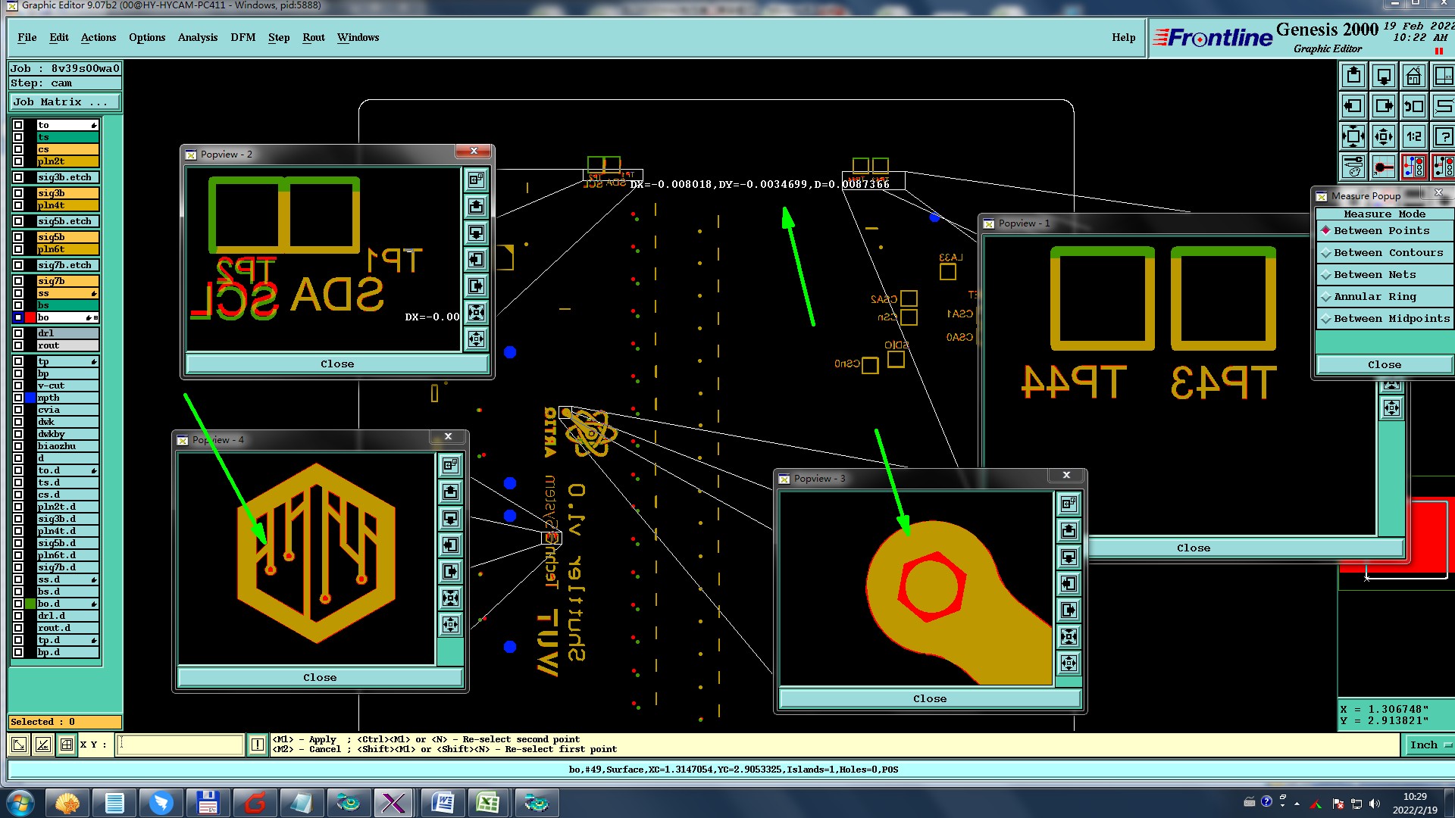Open the Analysis menu
Screen dimensions: 1455x818
tap(197, 38)
